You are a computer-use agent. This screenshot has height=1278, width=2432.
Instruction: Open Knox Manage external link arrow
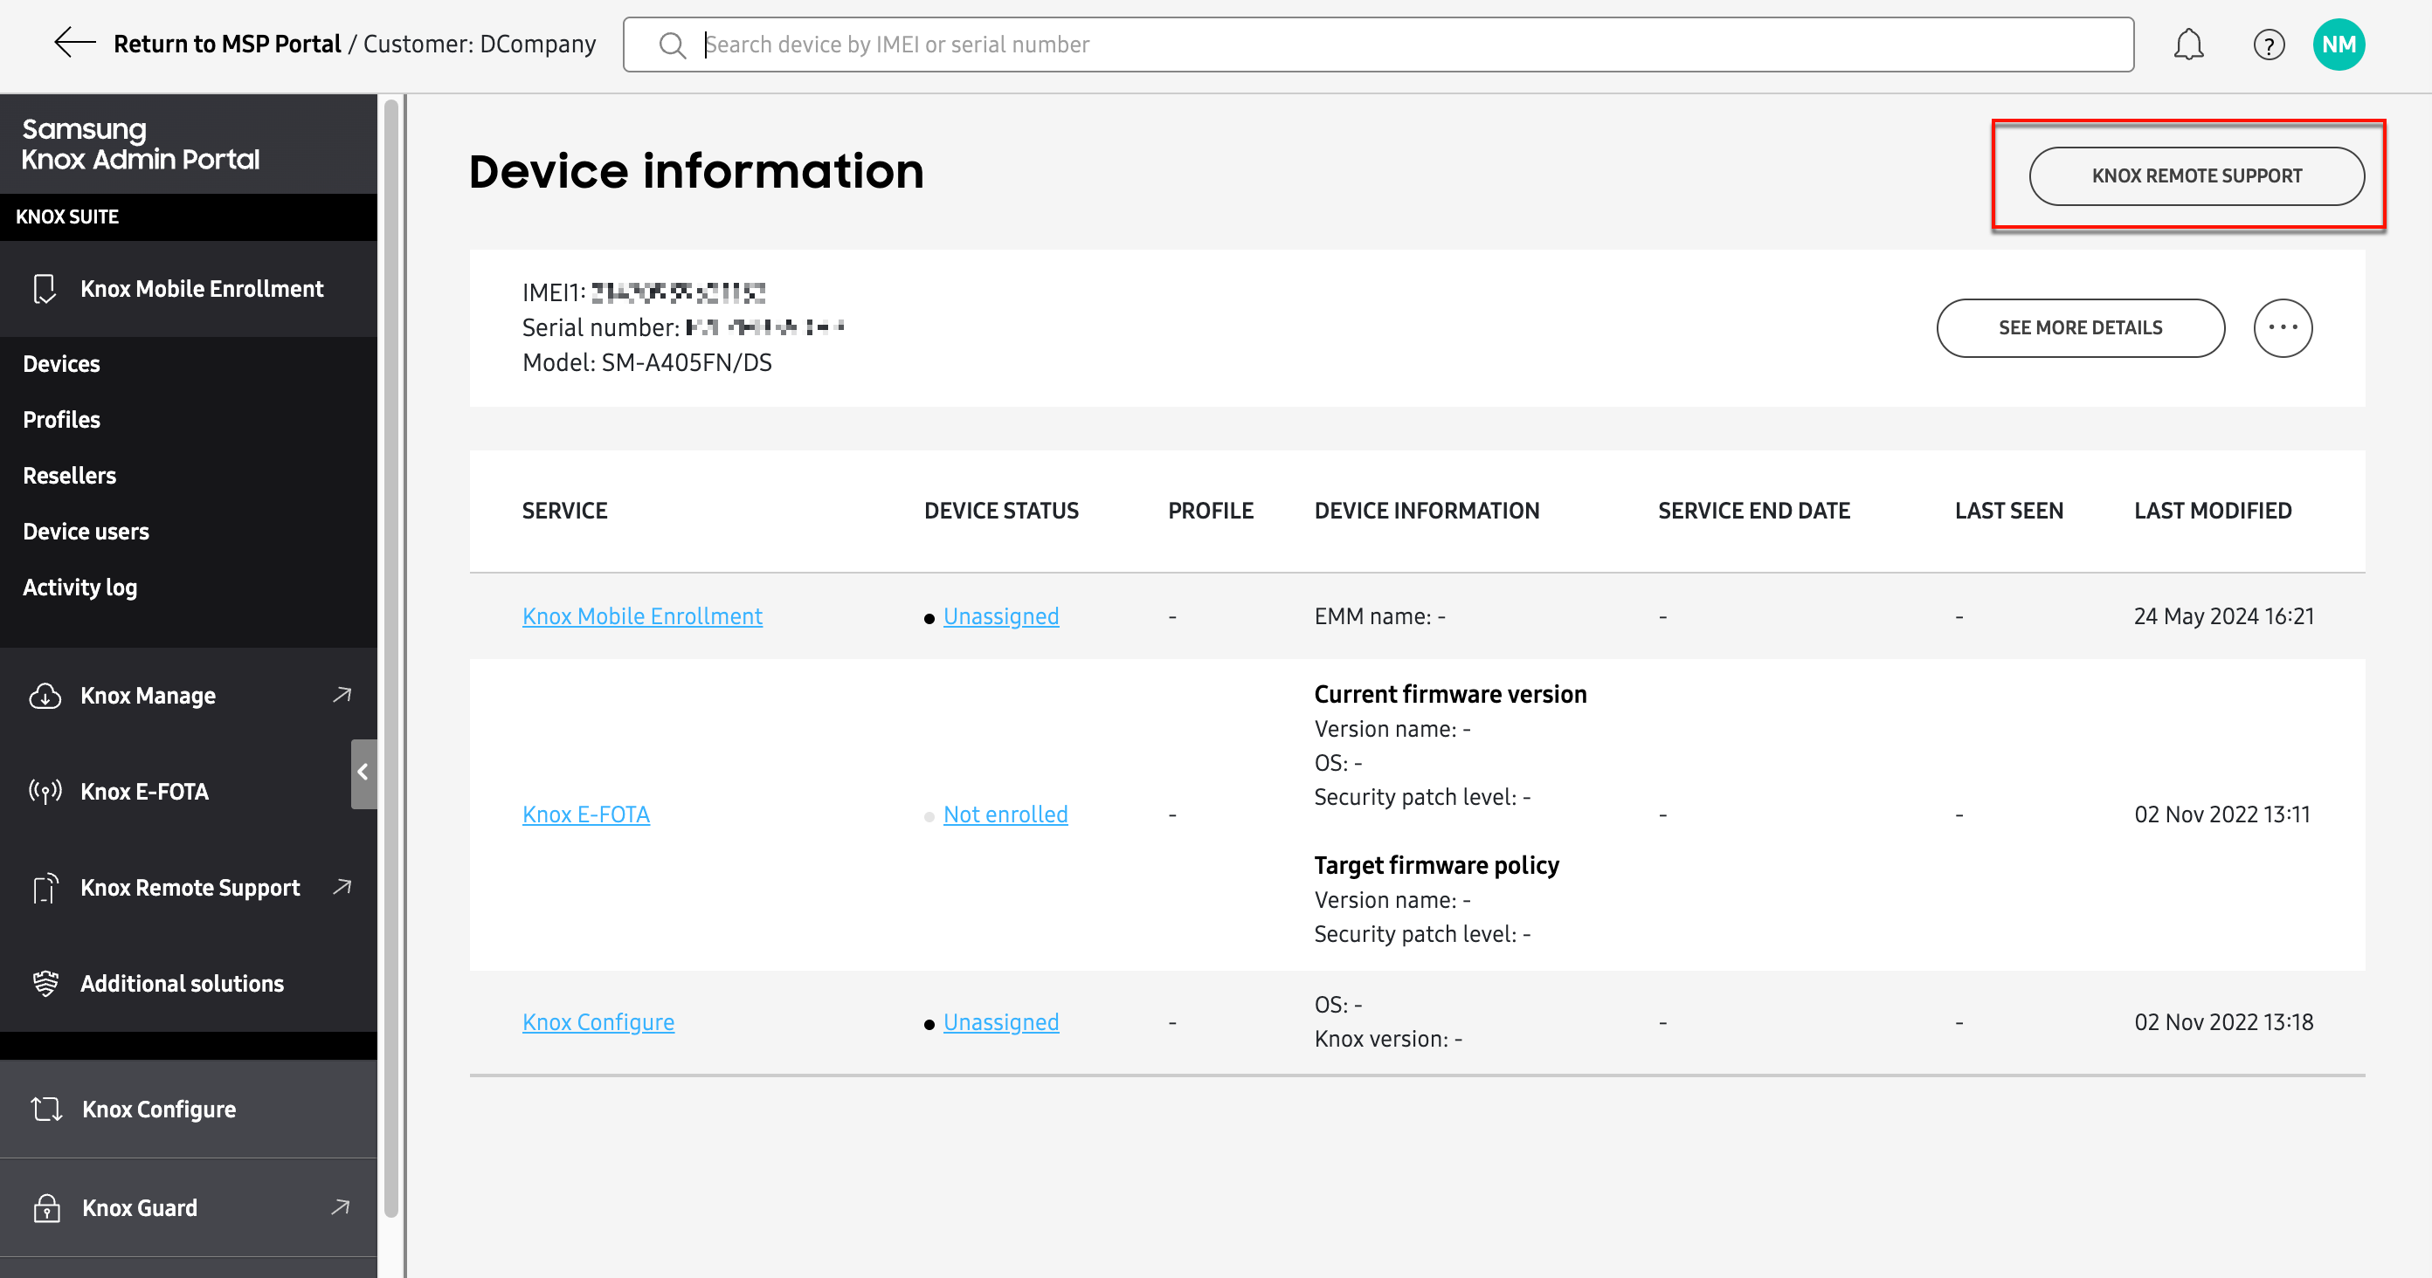pos(342,695)
